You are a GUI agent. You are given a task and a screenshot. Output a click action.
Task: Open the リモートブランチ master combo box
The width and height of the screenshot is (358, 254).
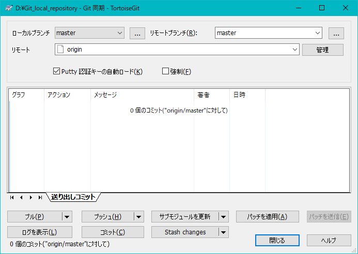click(x=269, y=33)
